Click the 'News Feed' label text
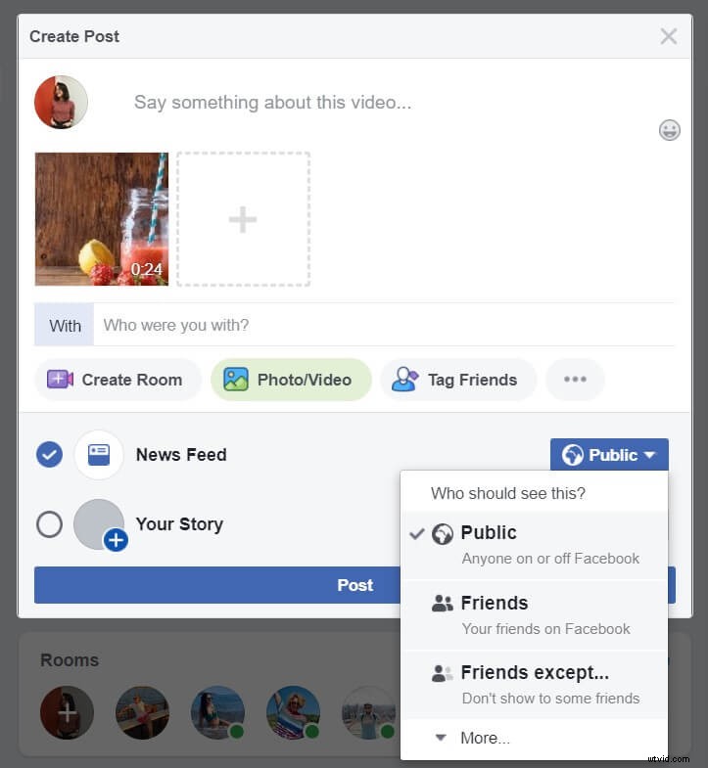 tap(181, 455)
